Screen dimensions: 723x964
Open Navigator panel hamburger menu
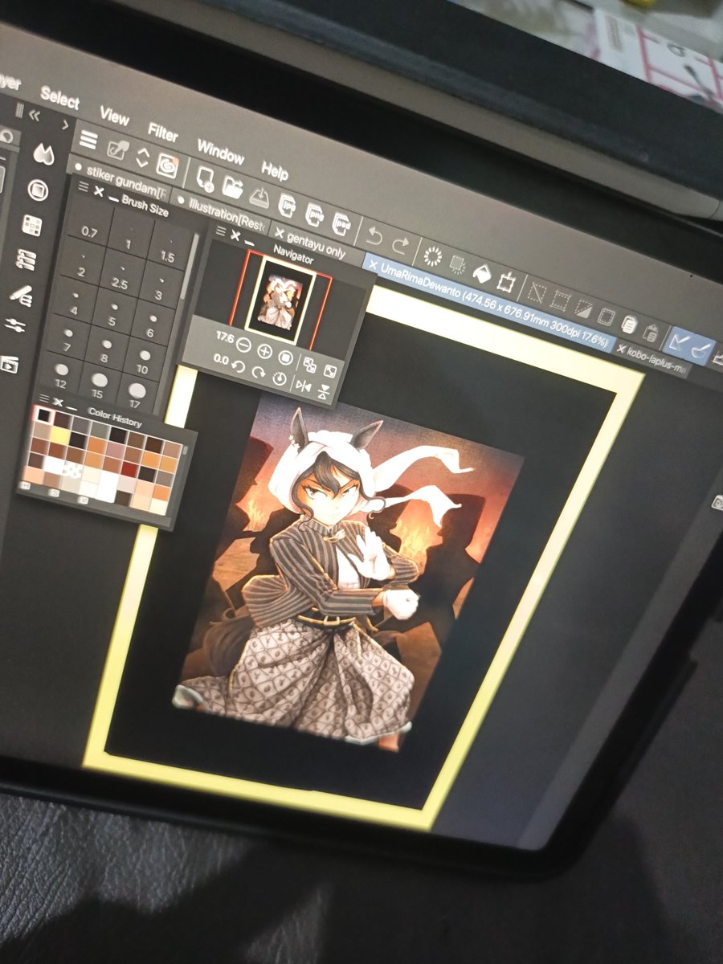222,232
